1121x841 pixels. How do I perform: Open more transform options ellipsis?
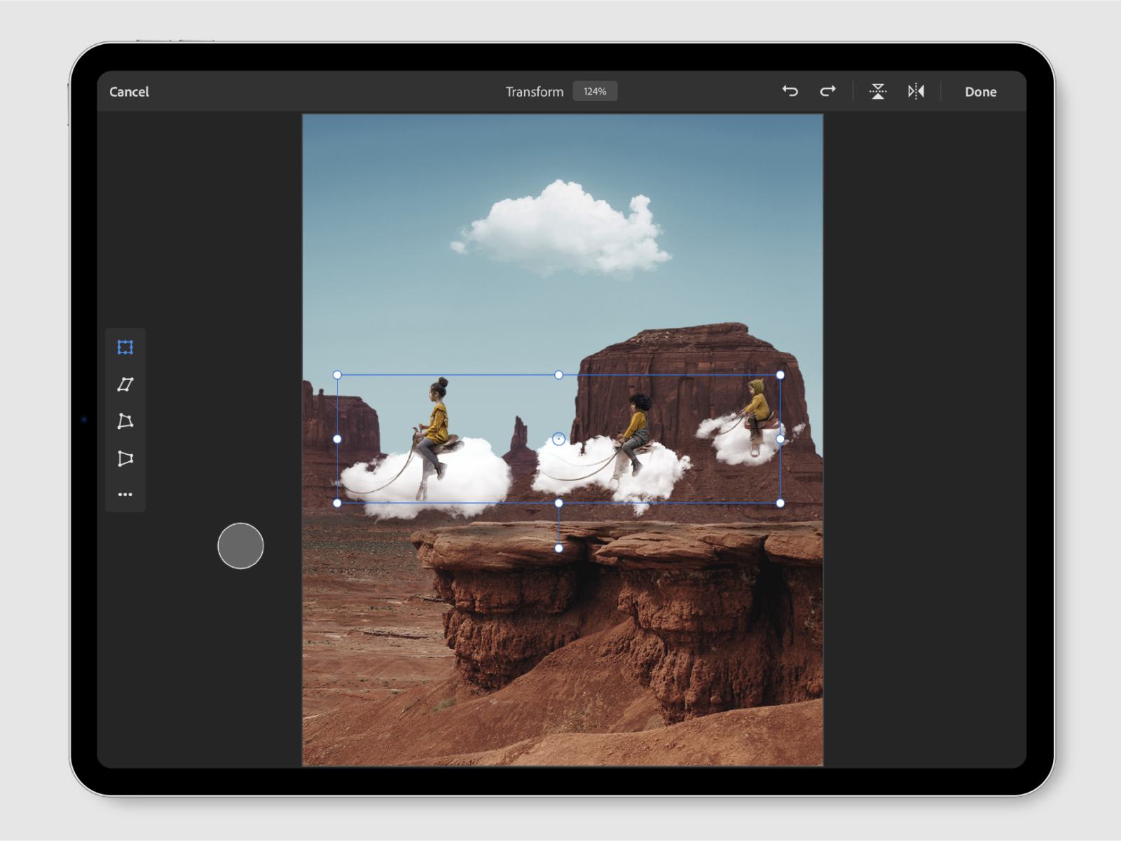pyautogui.click(x=125, y=495)
